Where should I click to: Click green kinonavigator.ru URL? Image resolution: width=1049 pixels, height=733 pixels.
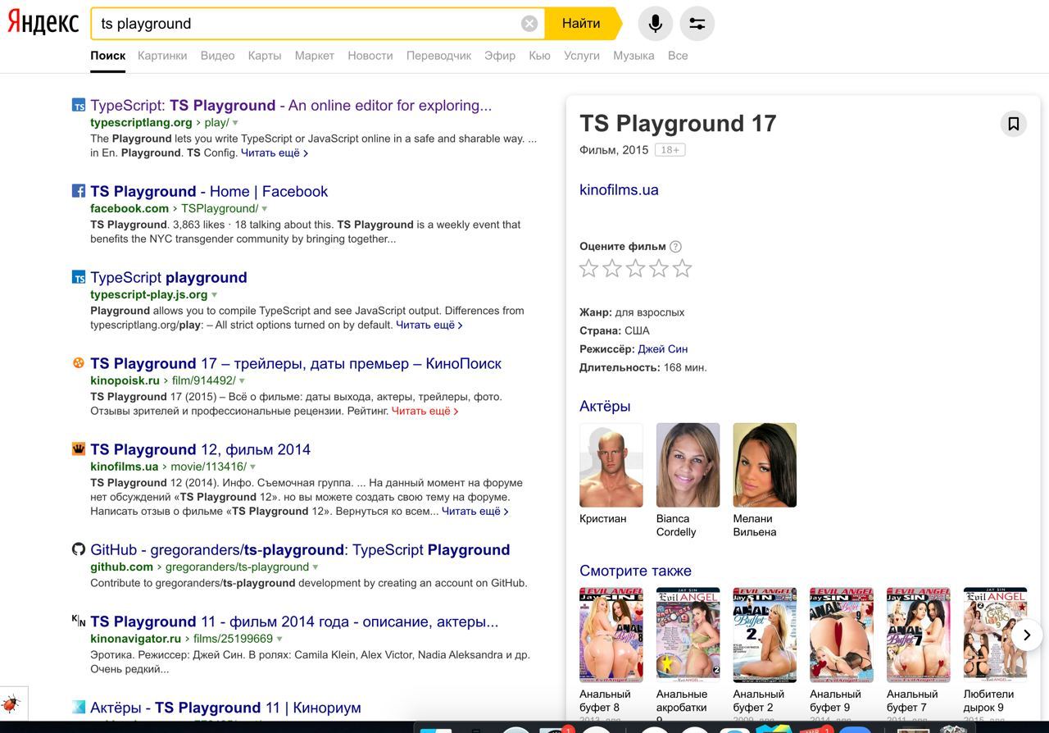[x=135, y=638]
